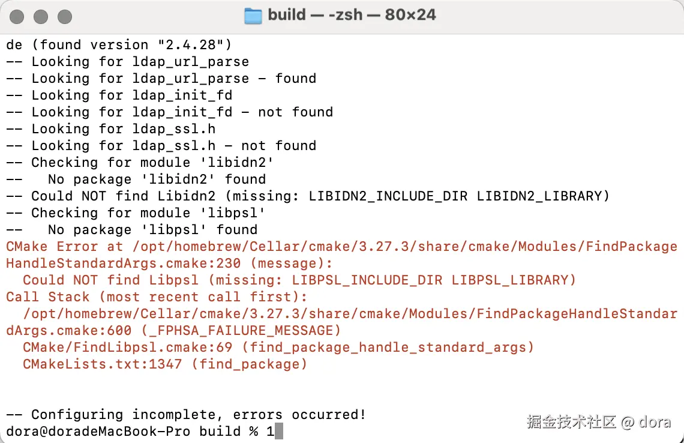Click the "Checking for module 'libidn2'" line
Image resolution: width=684 pixels, height=443 pixels.
click(148, 162)
